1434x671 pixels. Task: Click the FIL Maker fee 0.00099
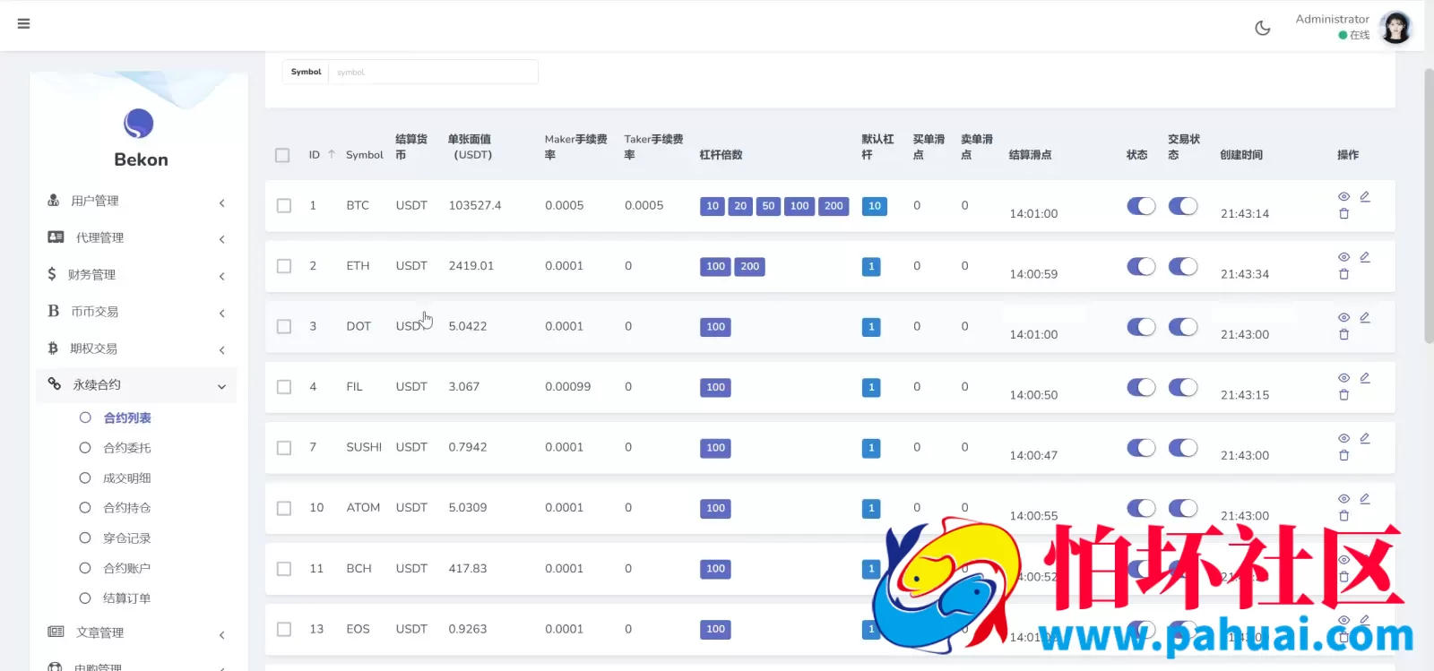click(567, 387)
